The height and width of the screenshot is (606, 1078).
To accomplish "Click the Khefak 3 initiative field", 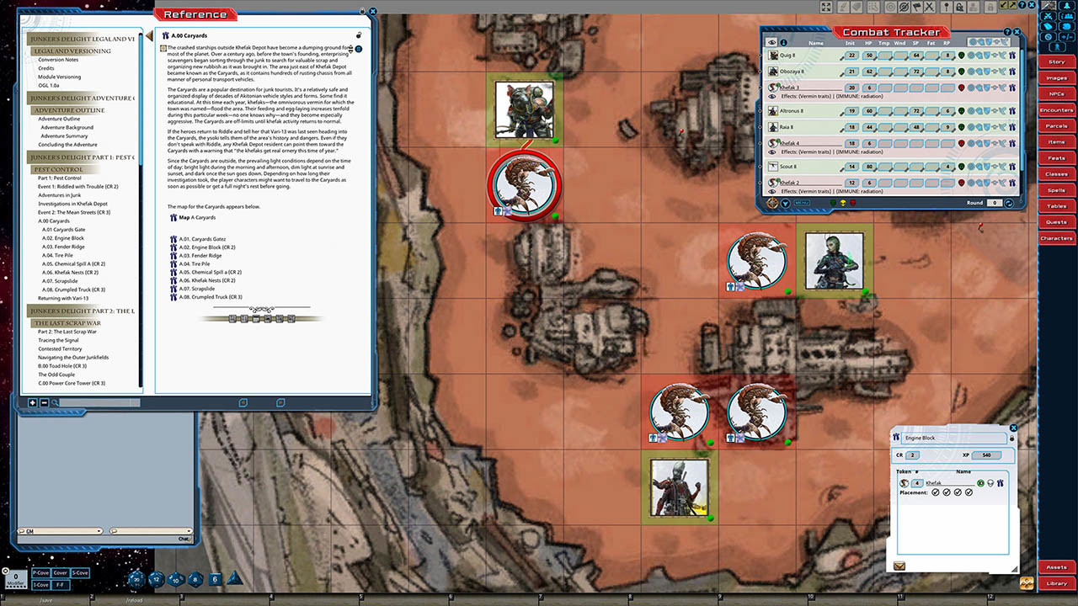I will (x=852, y=88).
